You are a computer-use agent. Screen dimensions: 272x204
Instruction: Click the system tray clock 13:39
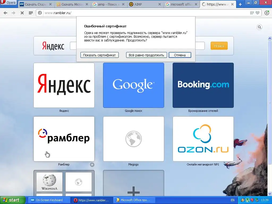[x=265, y=200]
